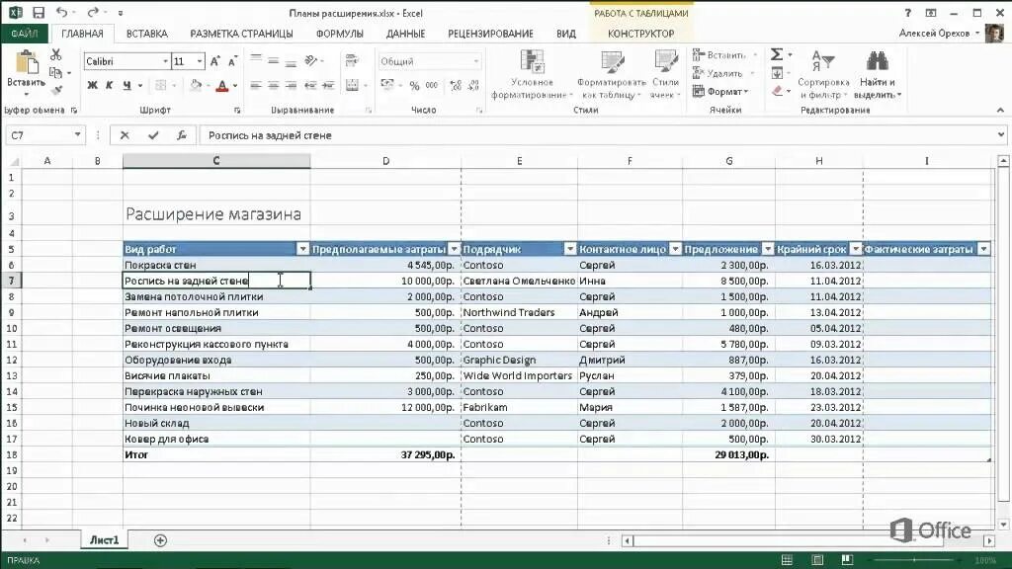The width and height of the screenshot is (1012, 569).
Task: Click the formula bar text field
Action: pyautogui.click(x=597, y=135)
